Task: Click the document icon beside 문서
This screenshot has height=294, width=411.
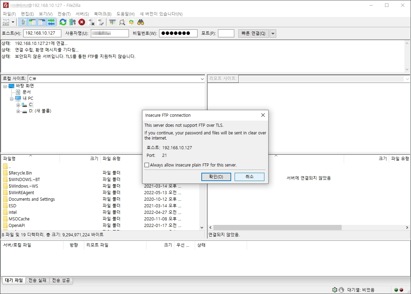Action: [18, 92]
